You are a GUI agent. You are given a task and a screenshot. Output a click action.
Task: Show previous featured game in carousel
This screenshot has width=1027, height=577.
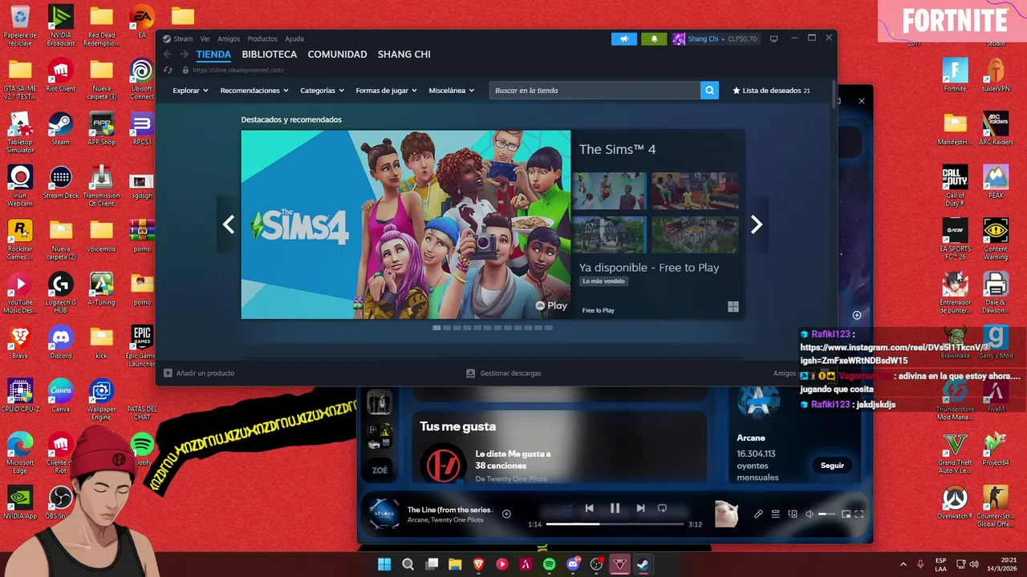229,225
